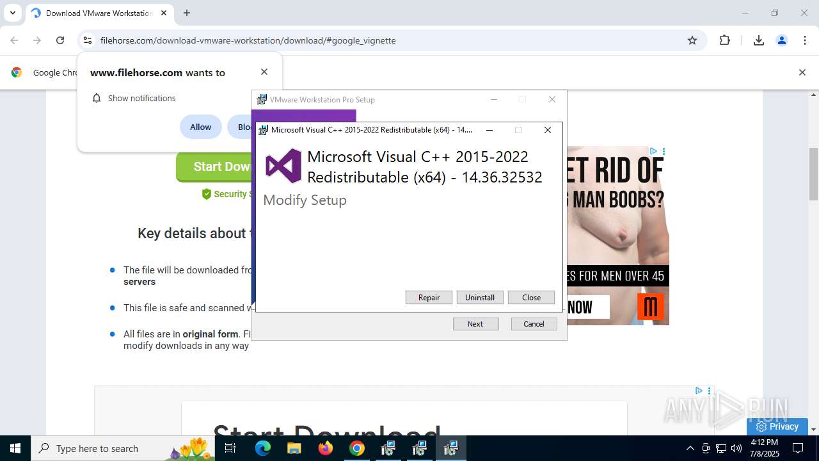Minimize VMware Workstation Pro Setup window
819x461 pixels.
(x=494, y=99)
